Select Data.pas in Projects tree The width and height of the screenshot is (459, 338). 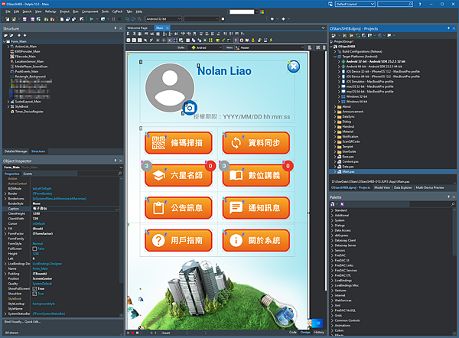(348, 167)
